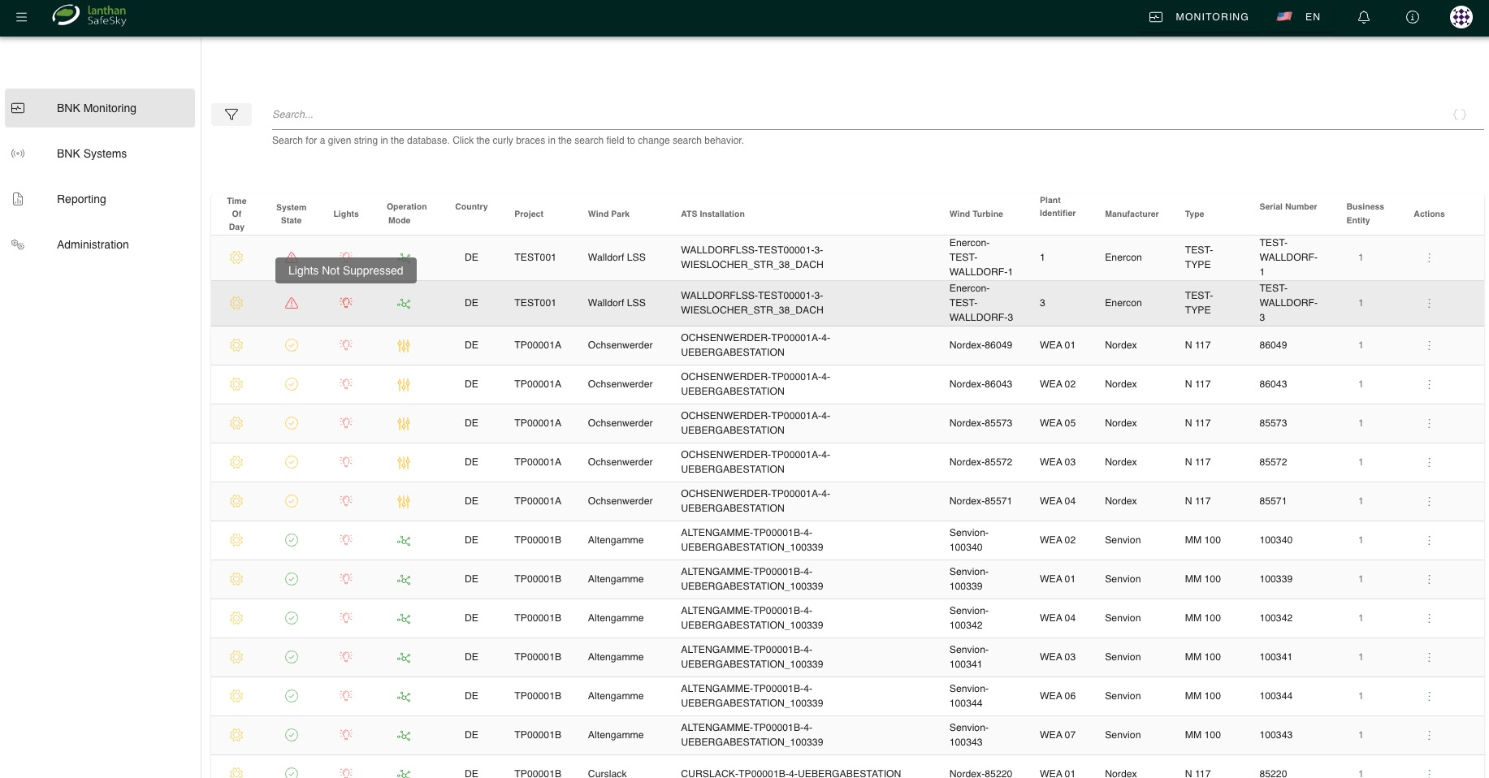Open the hamburger menu in top left corner
This screenshot has height=778, width=1489.
coord(22,17)
